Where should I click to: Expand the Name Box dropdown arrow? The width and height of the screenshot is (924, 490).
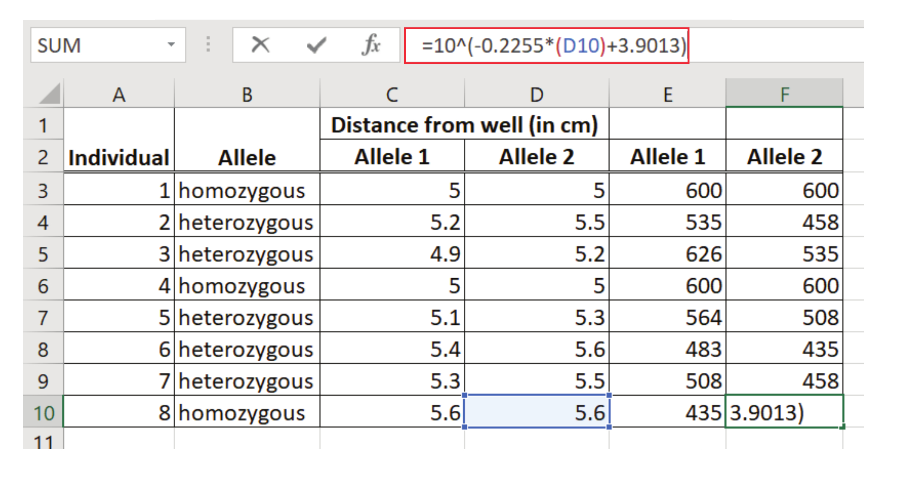(x=171, y=45)
